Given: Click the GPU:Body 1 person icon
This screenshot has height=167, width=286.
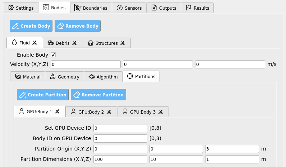Looking at the screenshot, I should (22, 111).
